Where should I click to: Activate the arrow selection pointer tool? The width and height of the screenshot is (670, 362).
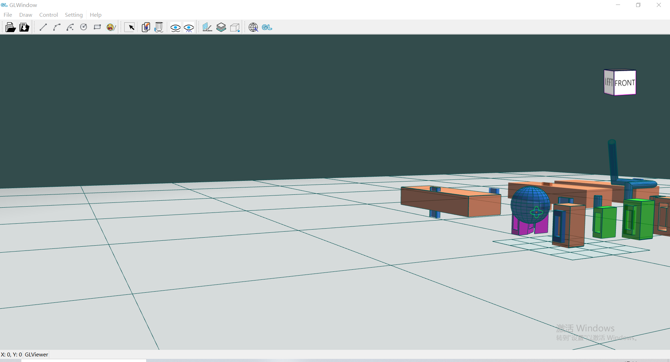[130, 27]
